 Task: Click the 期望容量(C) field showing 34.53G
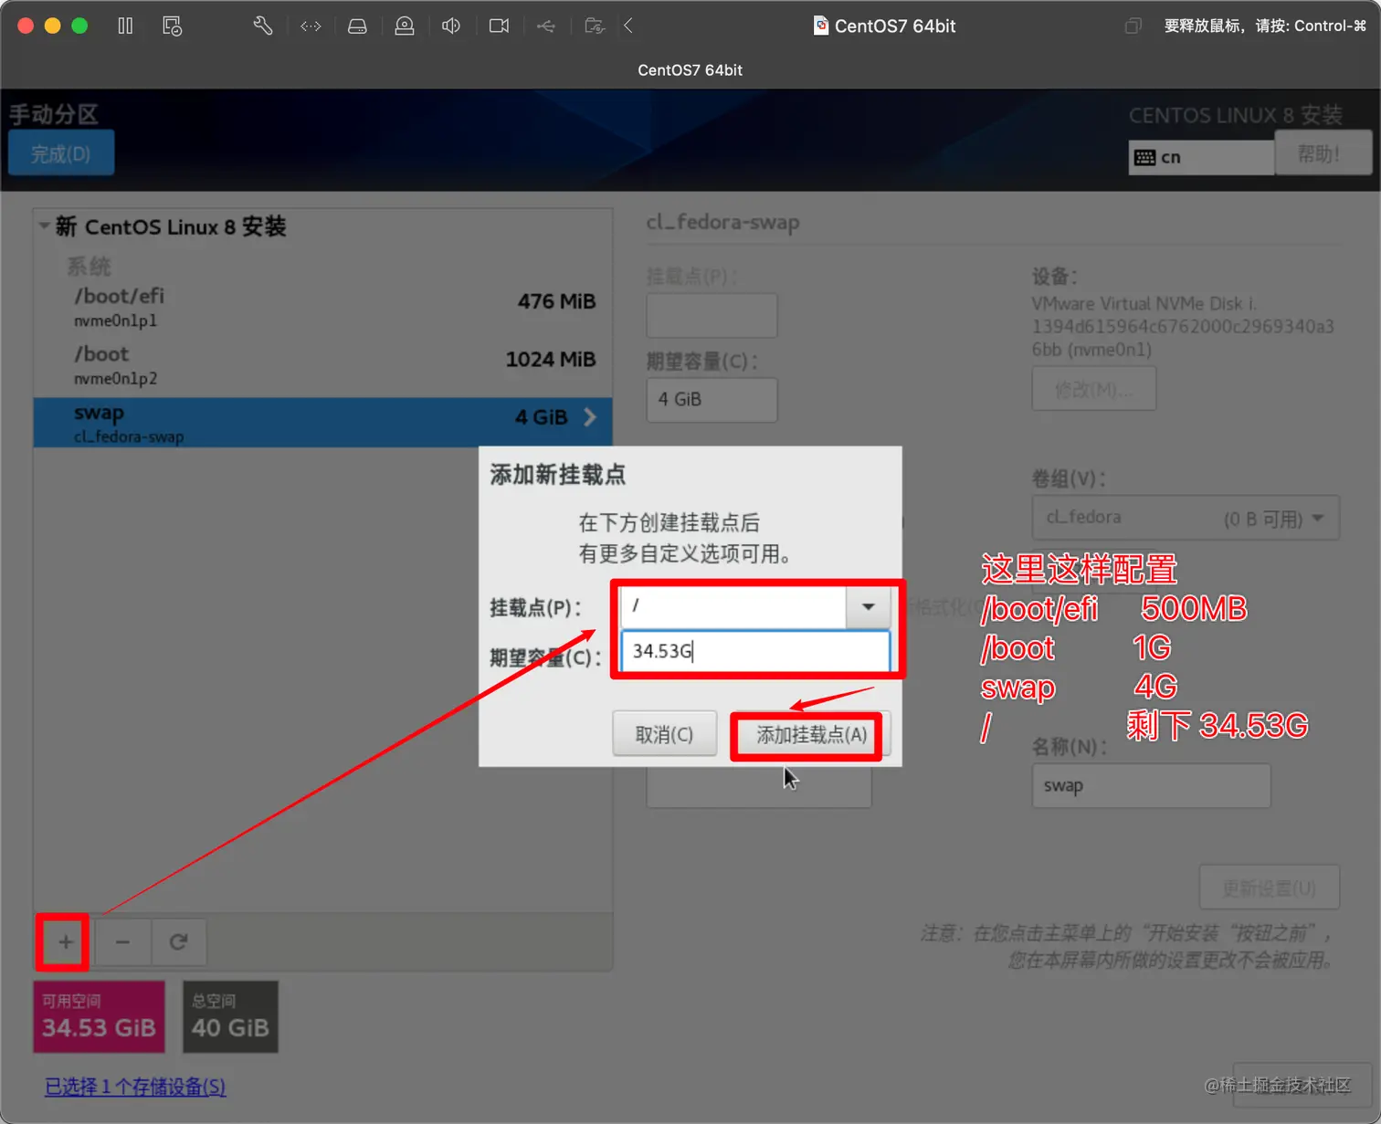click(755, 651)
